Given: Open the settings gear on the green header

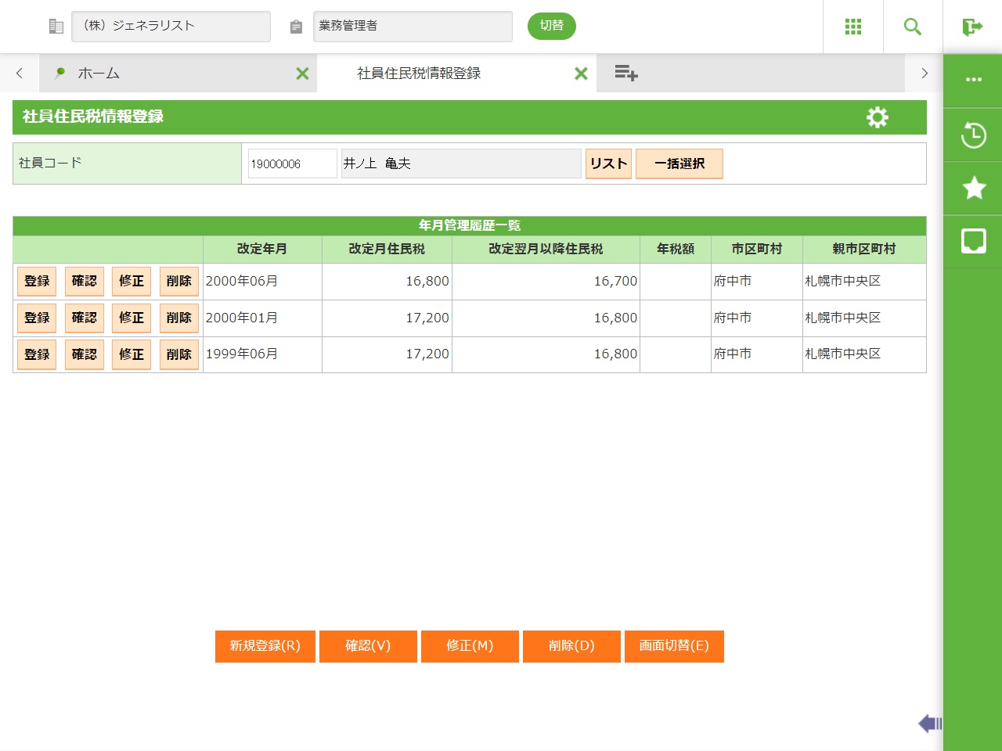Looking at the screenshot, I should [x=878, y=117].
